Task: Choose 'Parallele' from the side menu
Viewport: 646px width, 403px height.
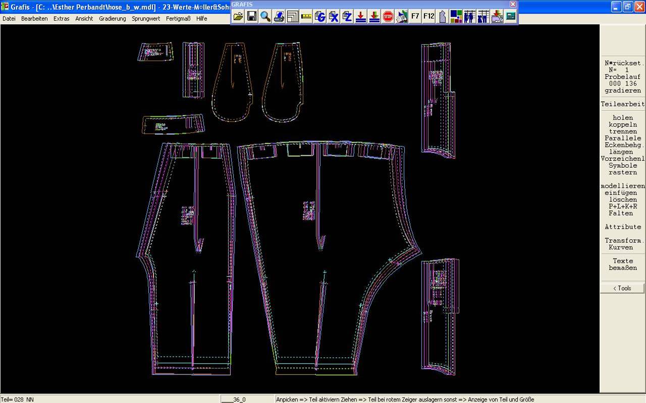Action: pyautogui.click(x=623, y=138)
